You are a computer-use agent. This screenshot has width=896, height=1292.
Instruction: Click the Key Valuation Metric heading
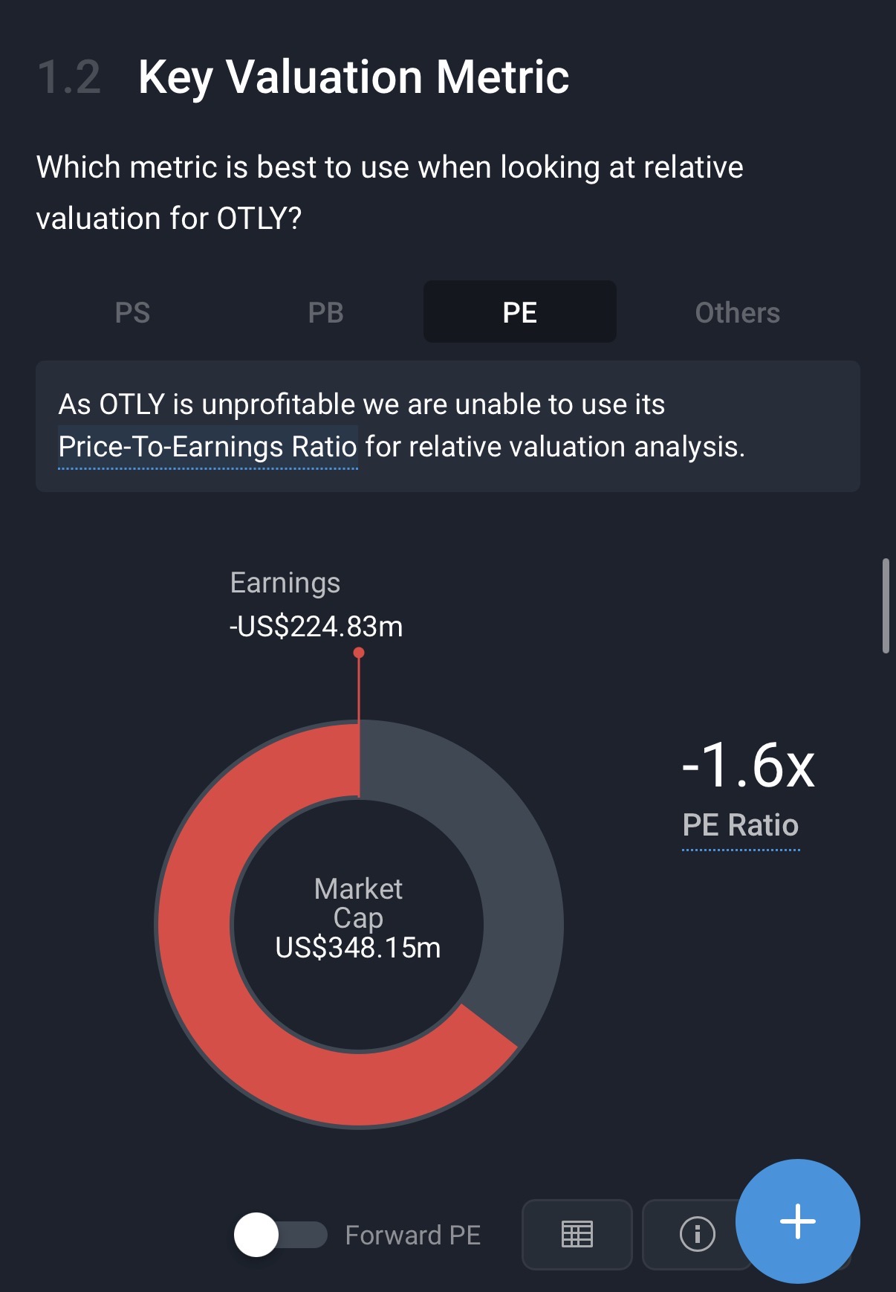coord(354,77)
